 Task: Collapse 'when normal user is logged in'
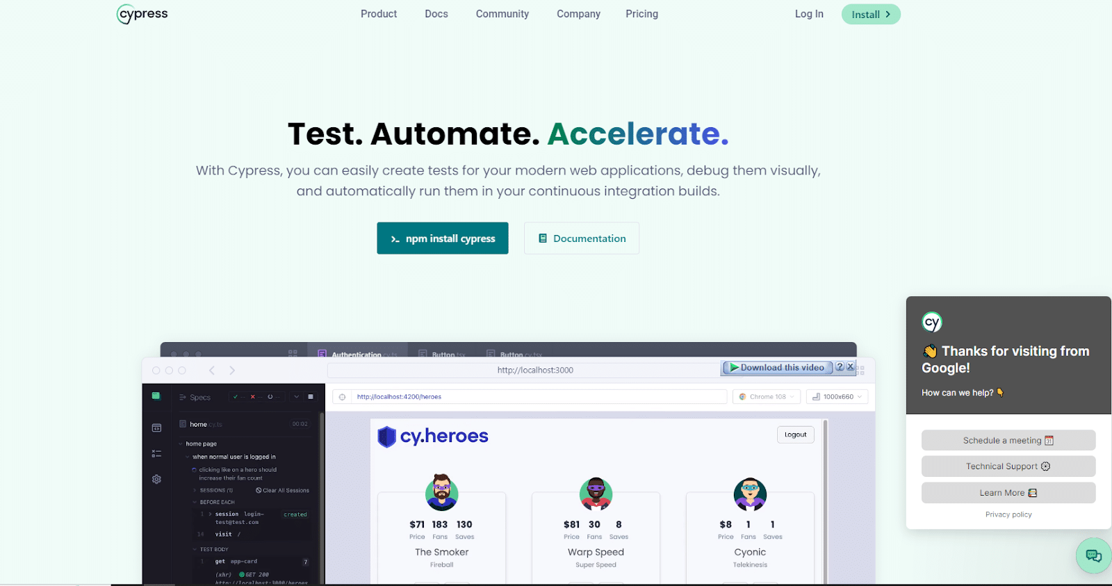(231, 457)
